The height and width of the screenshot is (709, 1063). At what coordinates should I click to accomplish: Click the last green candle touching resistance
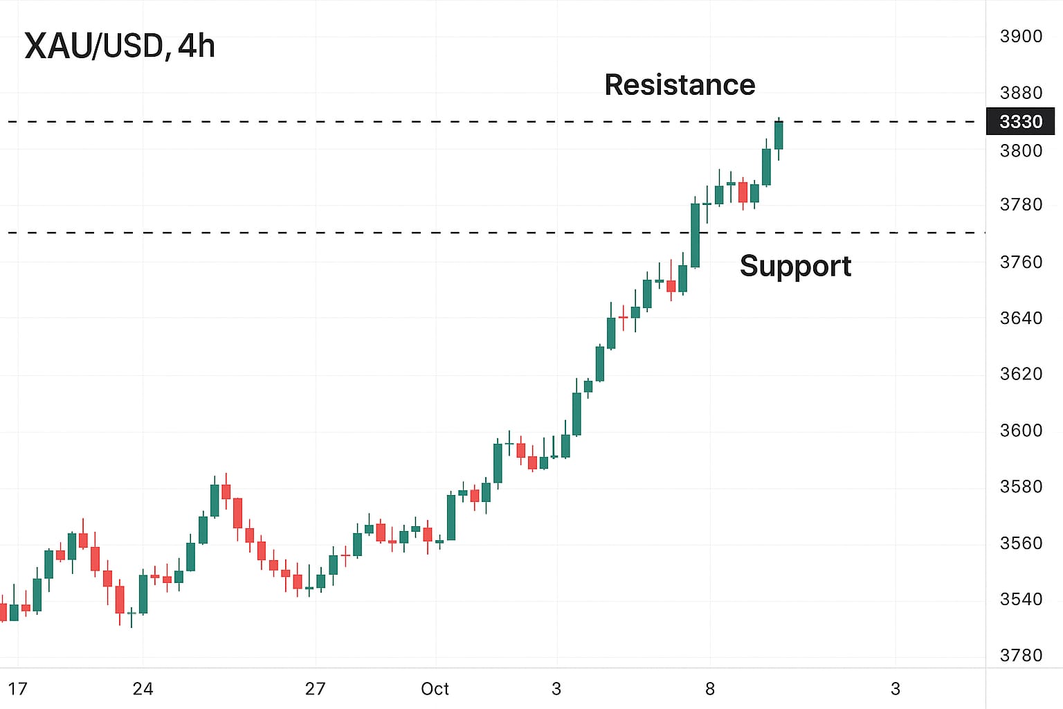pos(779,135)
